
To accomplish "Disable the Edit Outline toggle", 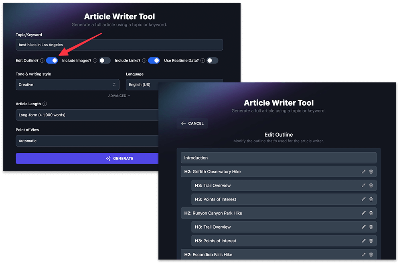I will click(52, 60).
